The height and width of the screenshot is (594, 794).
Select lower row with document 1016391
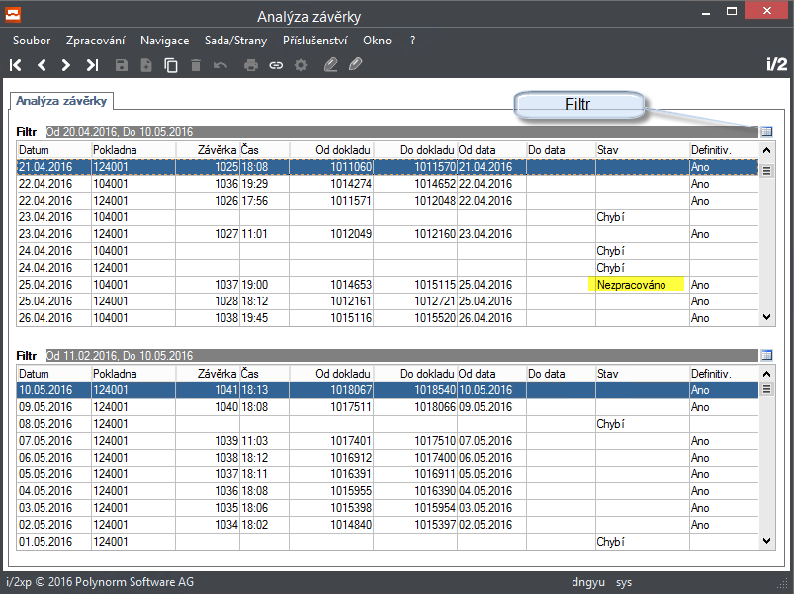[388, 474]
